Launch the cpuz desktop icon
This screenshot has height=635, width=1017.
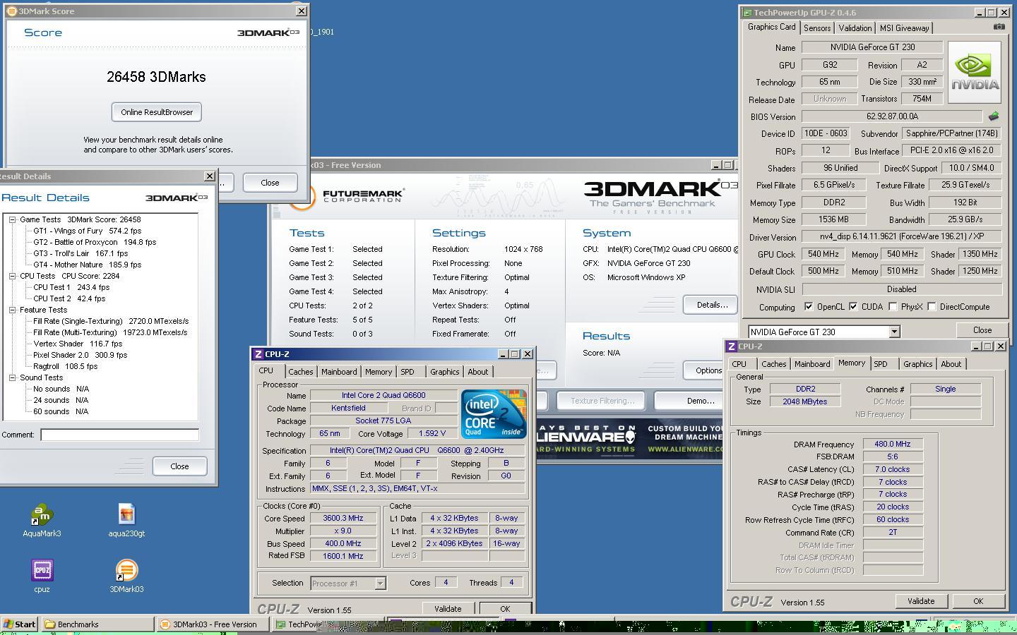click(42, 576)
